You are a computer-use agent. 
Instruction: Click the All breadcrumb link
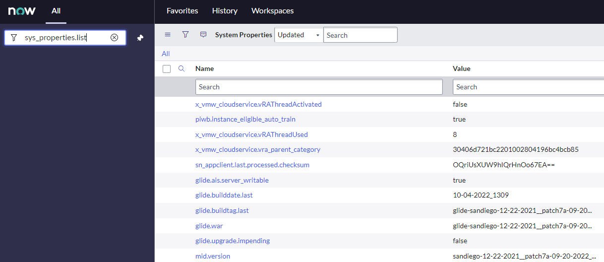click(166, 54)
